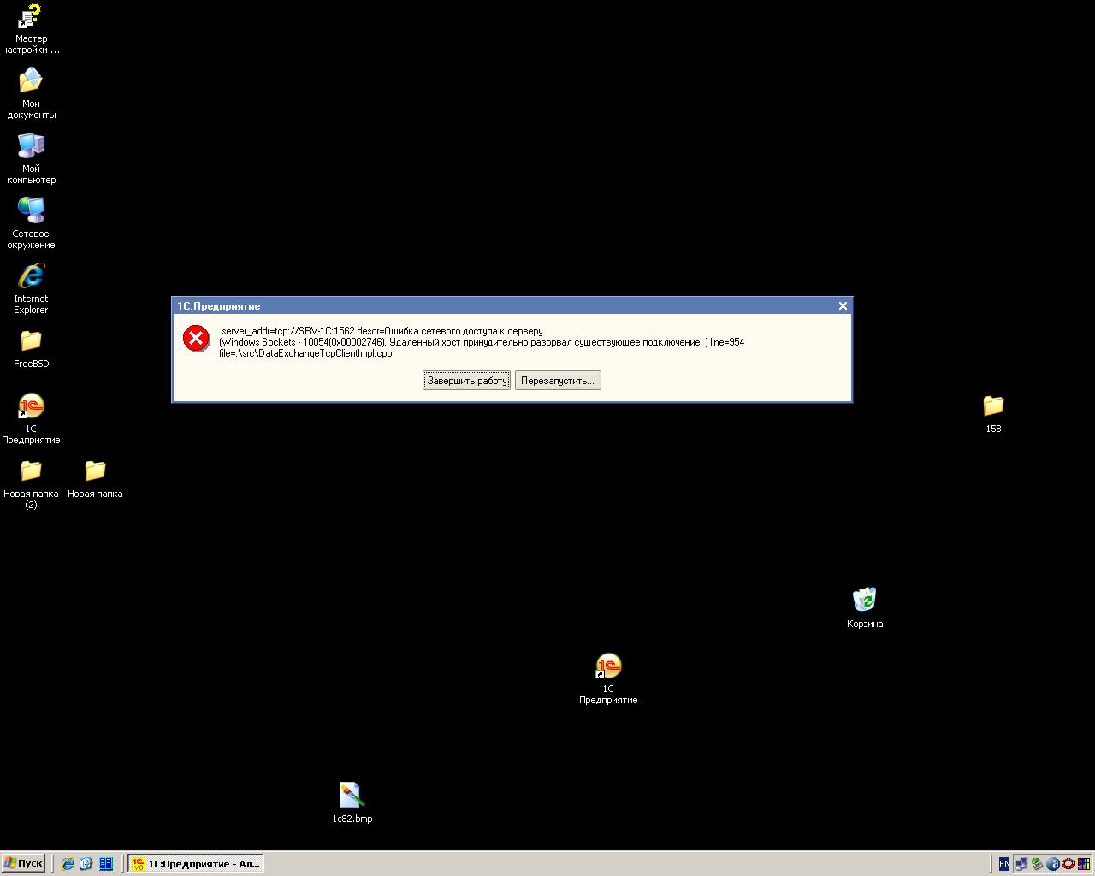The image size is (1095, 876).
Task: Select the Сетевое окружение desktop icon
Action: pyautogui.click(x=31, y=224)
